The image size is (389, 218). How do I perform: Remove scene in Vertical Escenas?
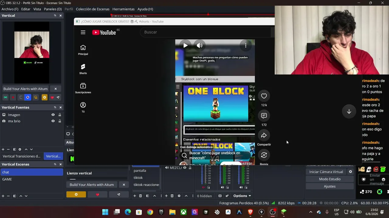coord(9,196)
